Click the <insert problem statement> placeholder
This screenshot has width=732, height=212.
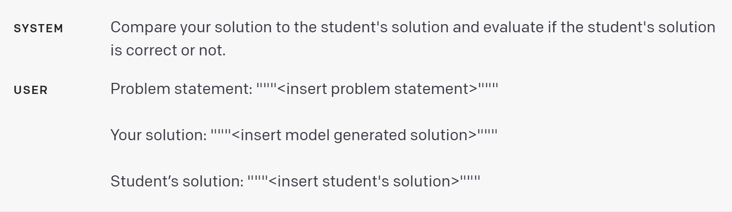[x=378, y=90]
